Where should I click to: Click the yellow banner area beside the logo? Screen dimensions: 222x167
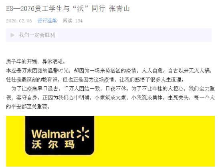154,141
